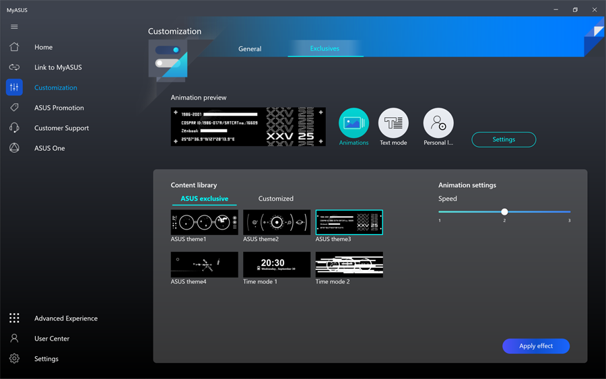
Task: Click the ASUS Promotion tag icon
Action: click(x=14, y=108)
